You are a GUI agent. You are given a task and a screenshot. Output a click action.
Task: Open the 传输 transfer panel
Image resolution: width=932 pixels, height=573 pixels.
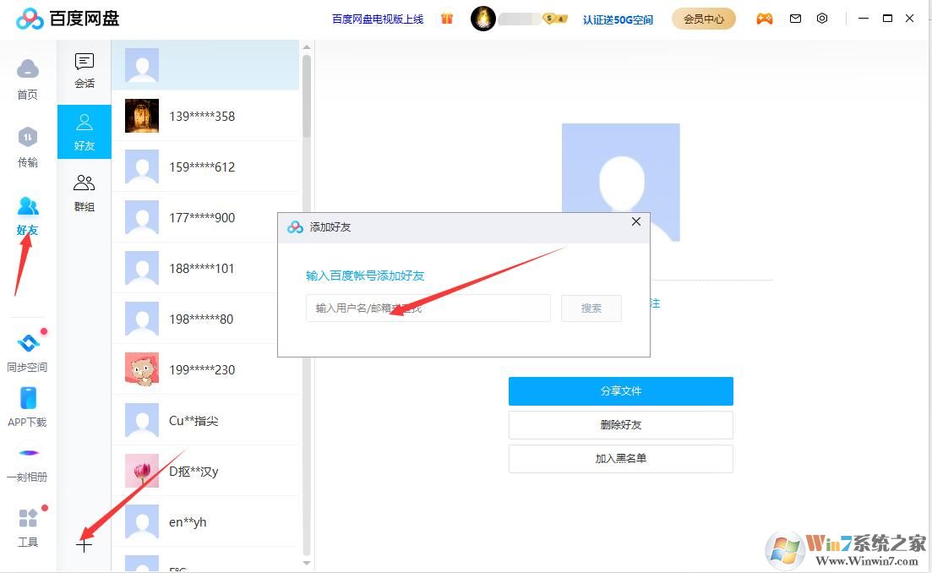[x=27, y=149]
